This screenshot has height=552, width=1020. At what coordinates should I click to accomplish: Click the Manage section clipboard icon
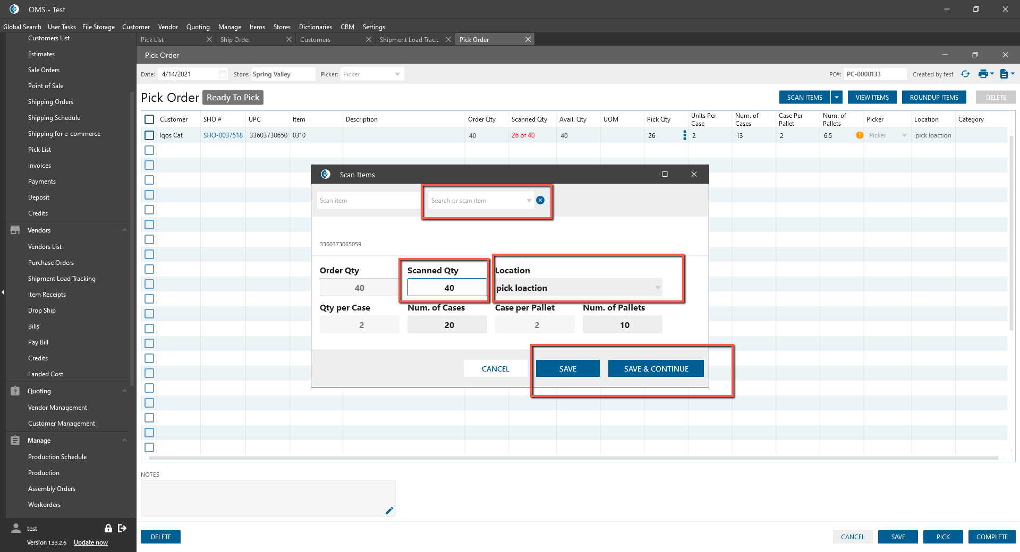point(15,441)
